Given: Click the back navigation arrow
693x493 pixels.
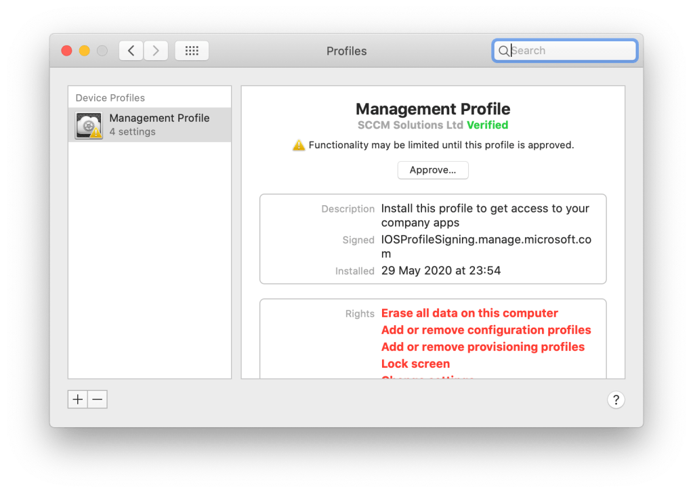Looking at the screenshot, I should tap(131, 51).
